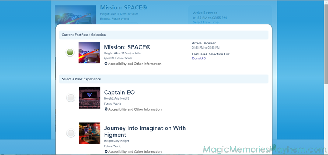328x155 pixels.
Task: Expand Accessibility and Other Information for Captain EO
Action: click(133, 109)
